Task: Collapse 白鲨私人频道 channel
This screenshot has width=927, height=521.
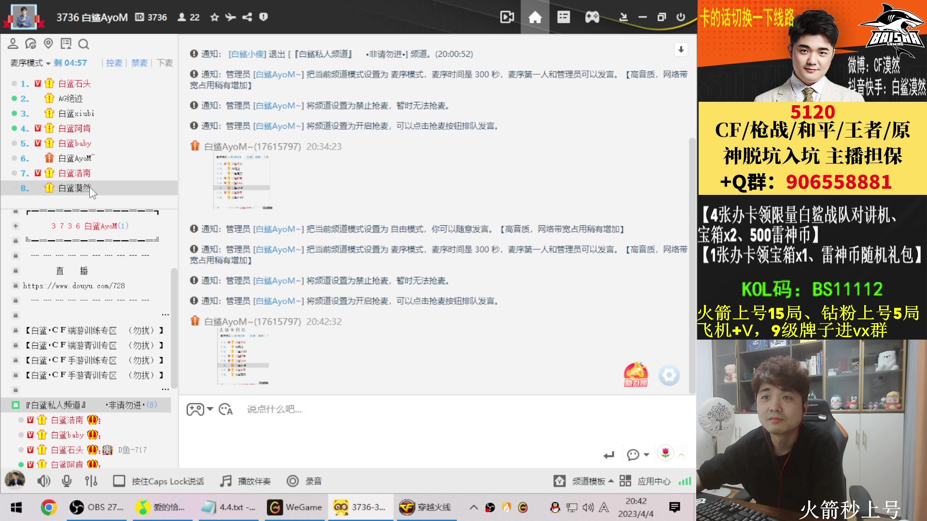Action: click(15, 405)
